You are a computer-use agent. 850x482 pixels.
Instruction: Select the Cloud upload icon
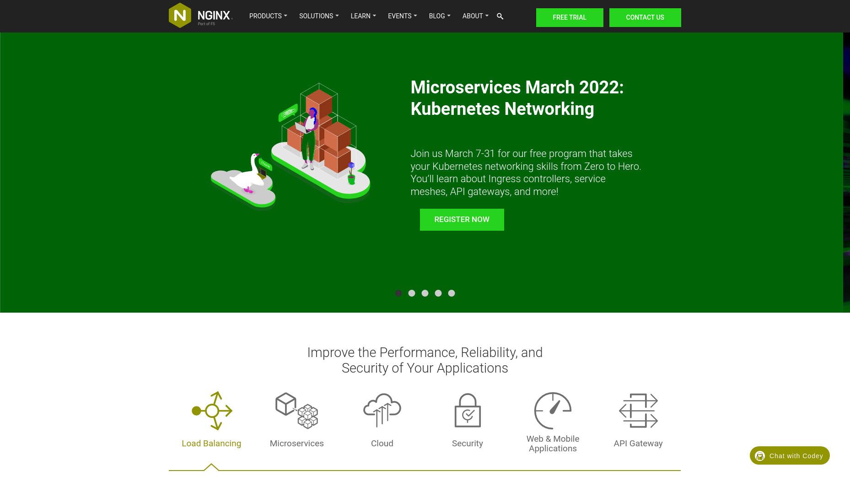point(382,410)
